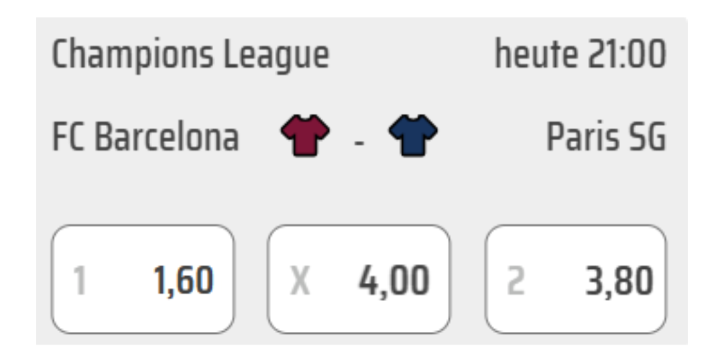The image size is (724, 362).
Task: Click the Paris SG team name
Action: [x=605, y=138]
